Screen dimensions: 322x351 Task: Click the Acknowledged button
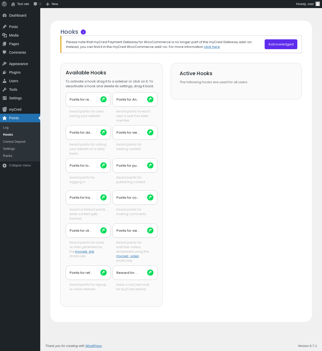point(281,44)
